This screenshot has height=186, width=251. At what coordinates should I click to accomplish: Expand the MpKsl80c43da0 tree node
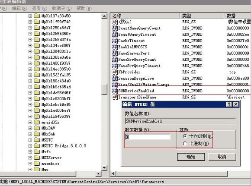[30, 81]
